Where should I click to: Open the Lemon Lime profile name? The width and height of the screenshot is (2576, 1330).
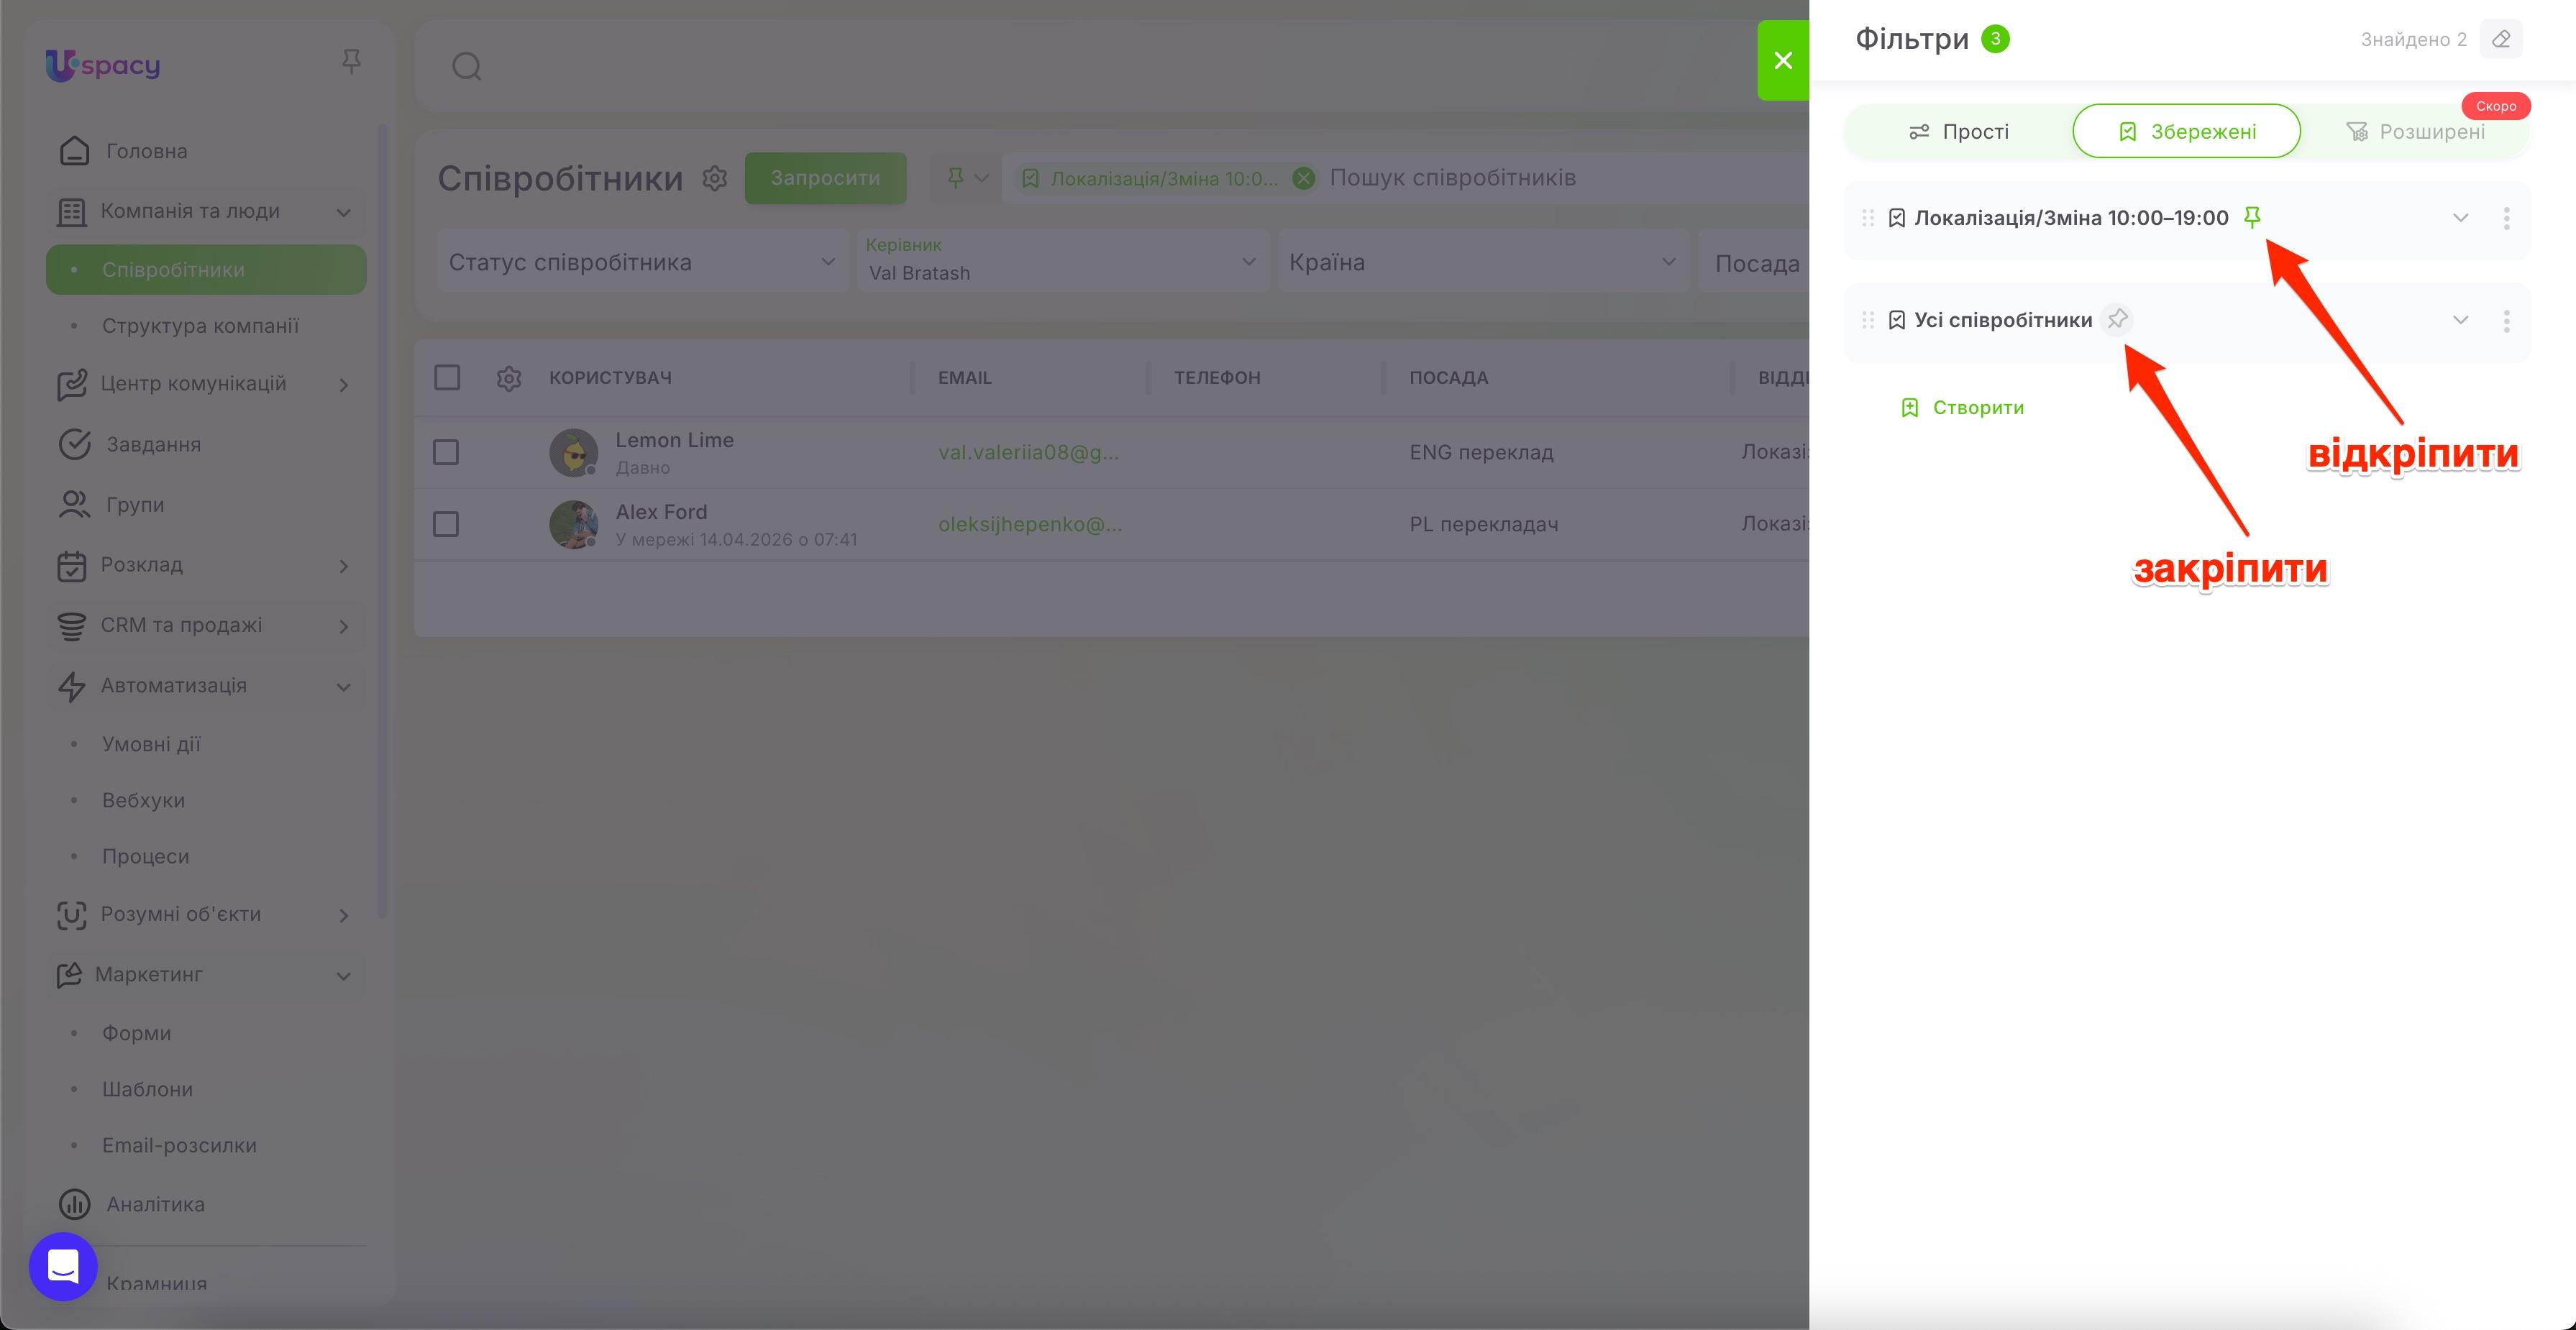point(674,440)
